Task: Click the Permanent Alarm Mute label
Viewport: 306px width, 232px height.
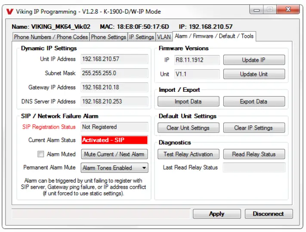Action: [x=49, y=167]
